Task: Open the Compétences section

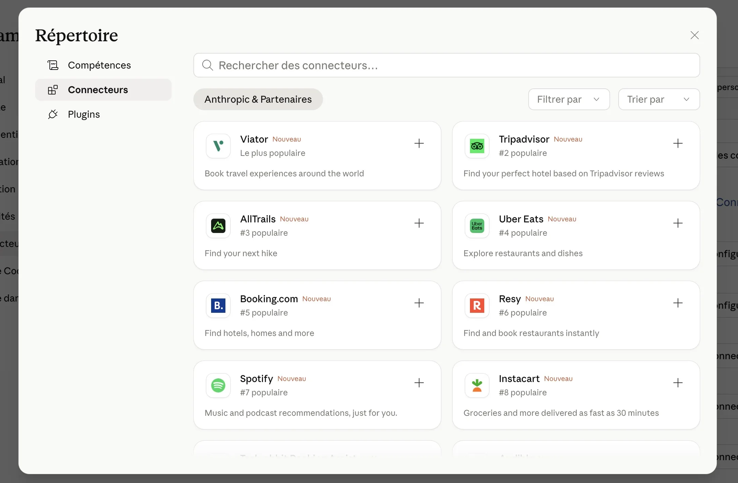Action: pyautogui.click(x=99, y=65)
